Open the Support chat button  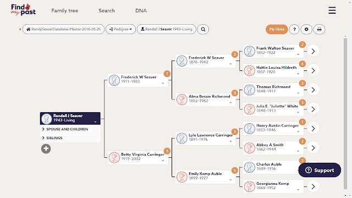[x=320, y=170]
